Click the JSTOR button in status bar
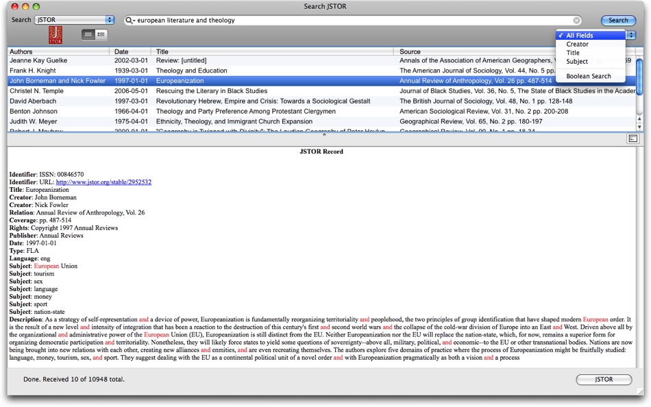This screenshot has width=651, height=407. 604,379
